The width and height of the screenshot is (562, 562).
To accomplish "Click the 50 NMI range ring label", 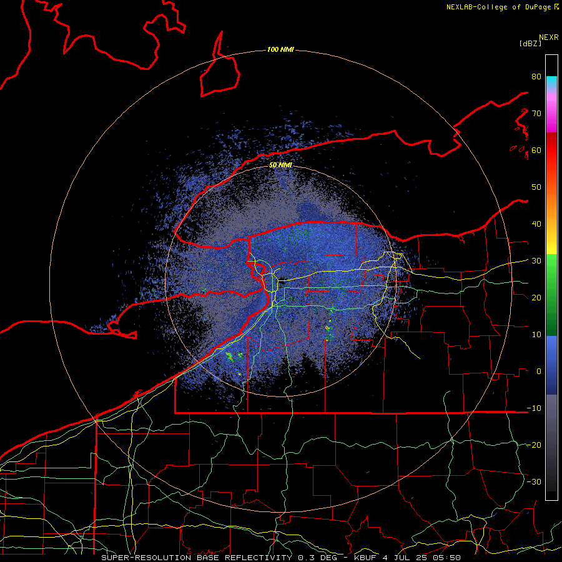I will (x=280, y=165).
